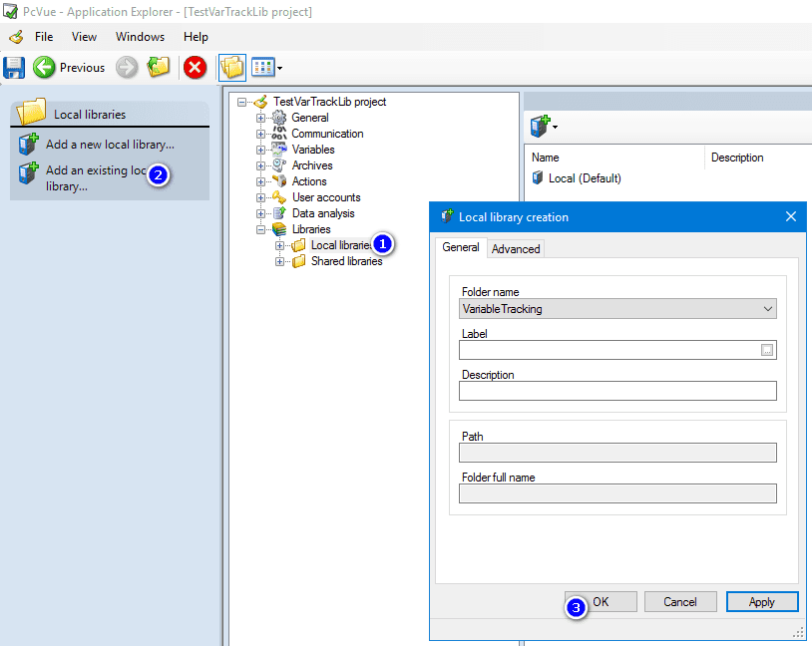Expand the Shared libraries node

click(x=279, y=262)
